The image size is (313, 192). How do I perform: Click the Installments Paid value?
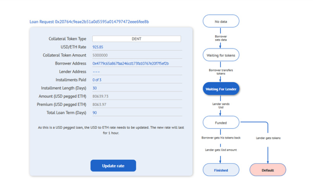97,80
